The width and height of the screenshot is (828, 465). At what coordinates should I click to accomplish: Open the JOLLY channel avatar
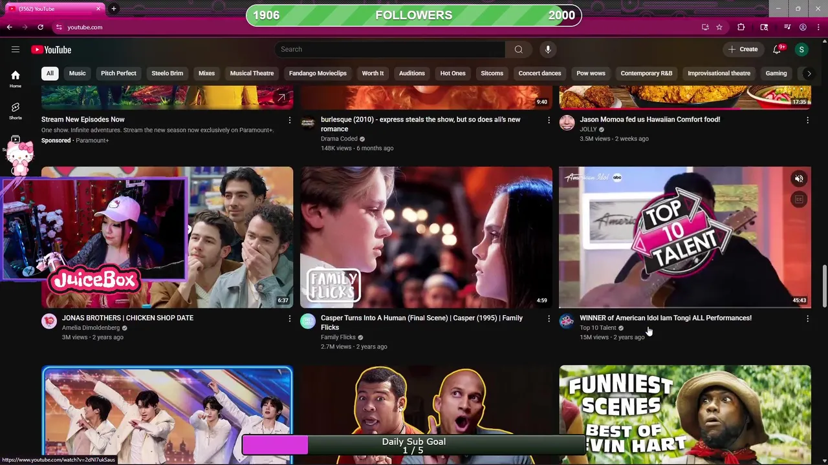(x=567, y=123)
